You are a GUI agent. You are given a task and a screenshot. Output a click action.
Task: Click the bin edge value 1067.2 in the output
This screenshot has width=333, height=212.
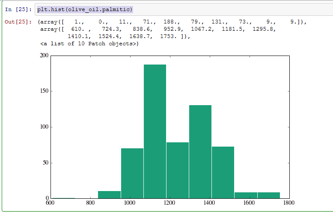[x=202, y=29]
